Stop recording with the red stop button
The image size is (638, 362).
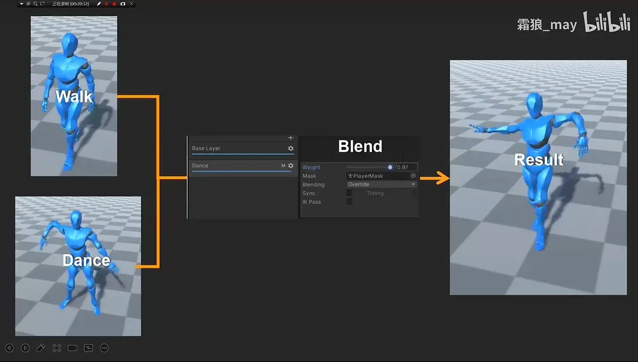pyautogui.click(x=114, y=4)
